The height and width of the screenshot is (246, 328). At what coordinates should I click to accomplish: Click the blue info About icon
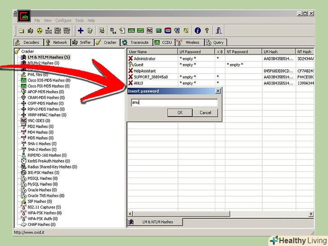(x=197, y=31)
